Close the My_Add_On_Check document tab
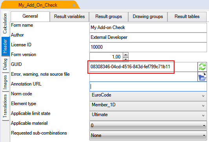The height and width of the screenshot is (142, 209). (74, 5)
